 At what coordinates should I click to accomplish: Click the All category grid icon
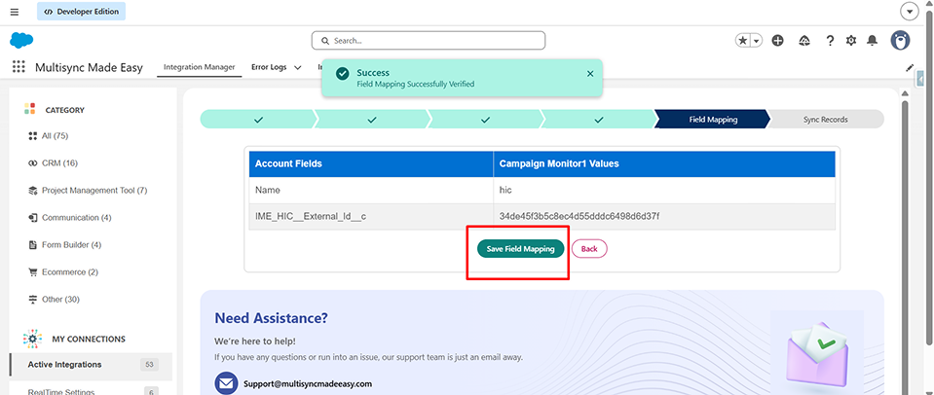point(33,136)
